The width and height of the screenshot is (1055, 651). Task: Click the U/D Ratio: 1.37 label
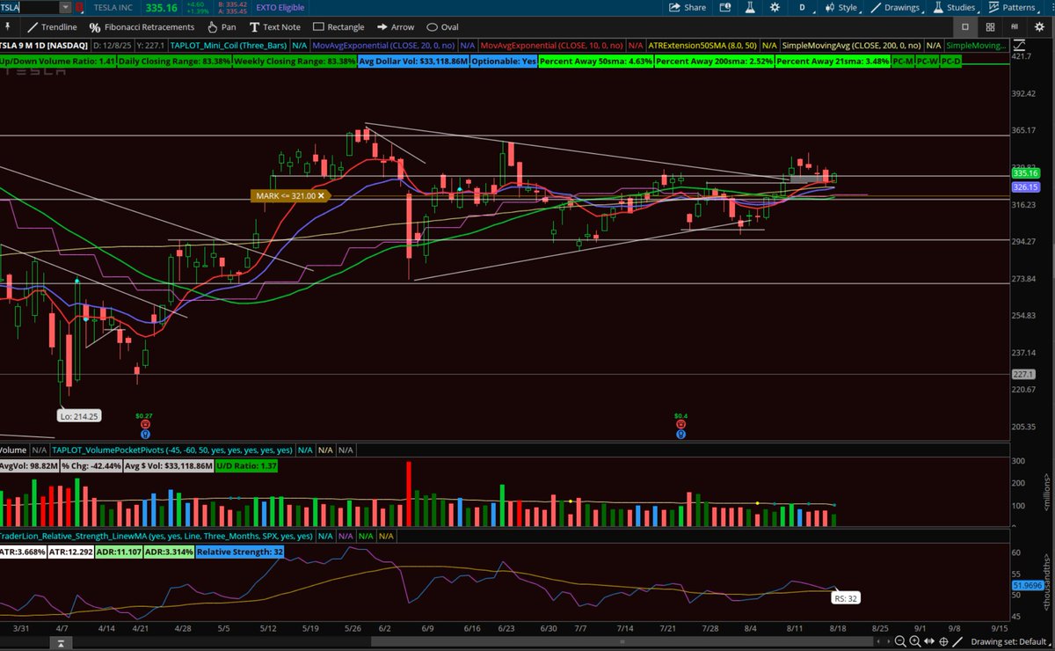tap(247, 464)
